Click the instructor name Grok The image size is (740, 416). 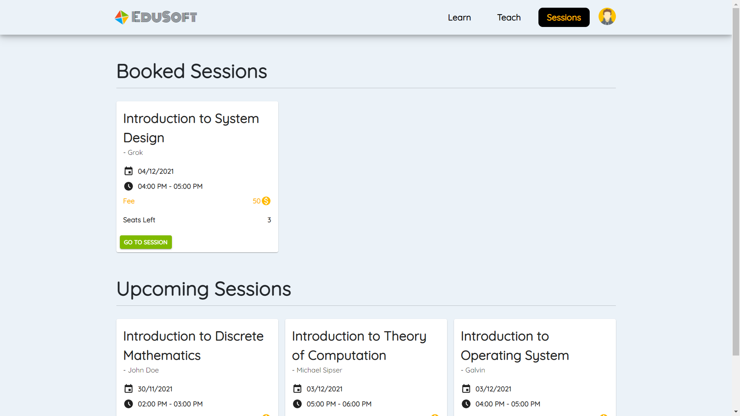(135, 152)
